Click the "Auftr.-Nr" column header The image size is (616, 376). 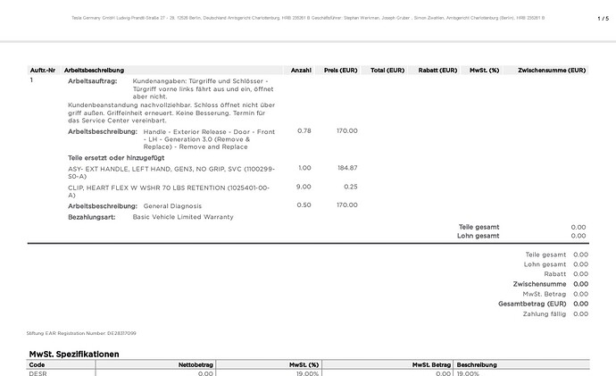[43, 71]
